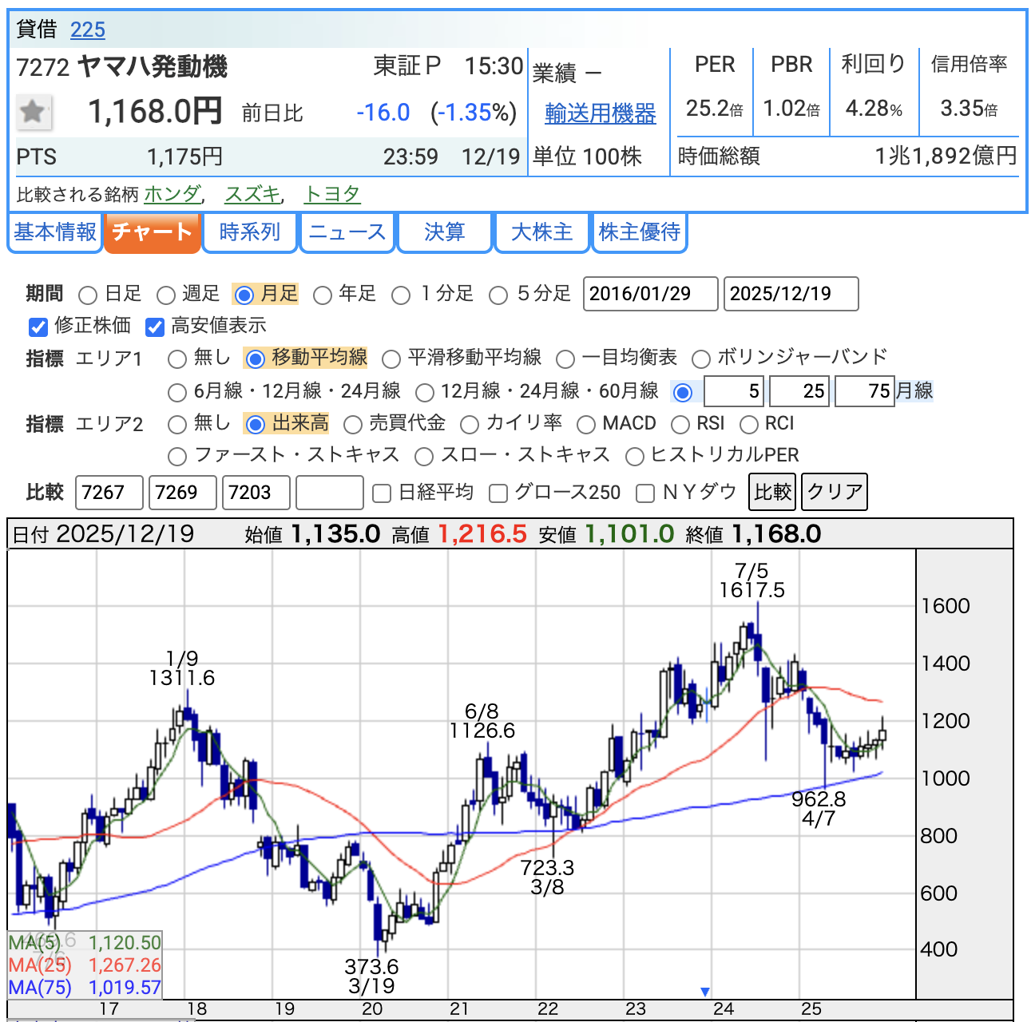Image resolution: width=1035 pixels, height=1022 pixels.
Task: Select the 週足 weekly period radio button
Action: [x=166, y=295]
